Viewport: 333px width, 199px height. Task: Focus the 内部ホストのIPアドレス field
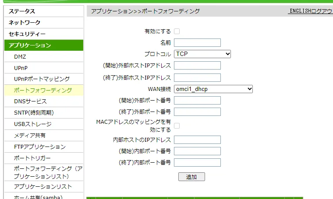[x=197, y=140]
